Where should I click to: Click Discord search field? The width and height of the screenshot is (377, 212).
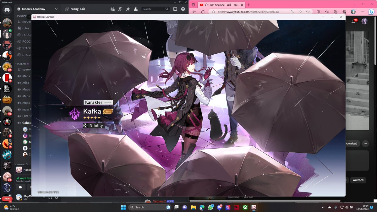pos(156,9)
